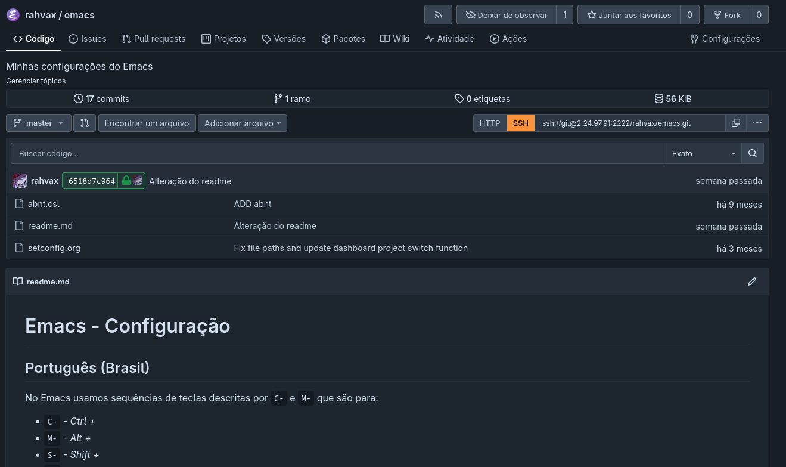This screenshot has width=786, height=467.
Task: Star repo with Juntar aos favoritos
Action: point(629,15)
